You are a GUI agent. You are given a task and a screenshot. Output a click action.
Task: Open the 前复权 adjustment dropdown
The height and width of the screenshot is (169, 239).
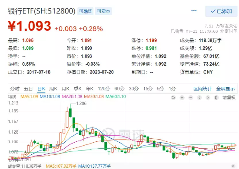229,97
